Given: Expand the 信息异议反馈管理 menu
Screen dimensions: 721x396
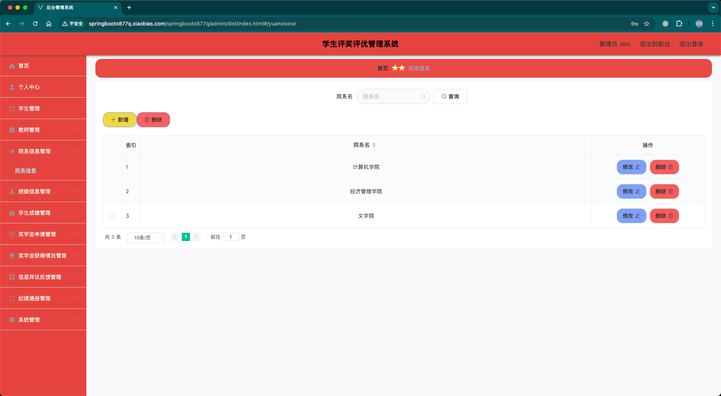Looking at the screenshot, I should click(43, 277).
